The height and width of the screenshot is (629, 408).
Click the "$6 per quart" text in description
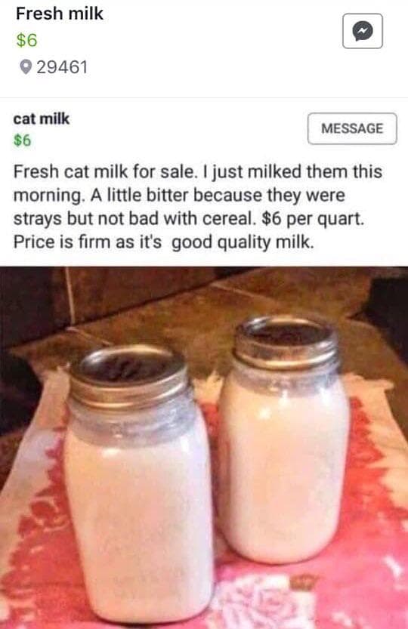pos(313,219)
